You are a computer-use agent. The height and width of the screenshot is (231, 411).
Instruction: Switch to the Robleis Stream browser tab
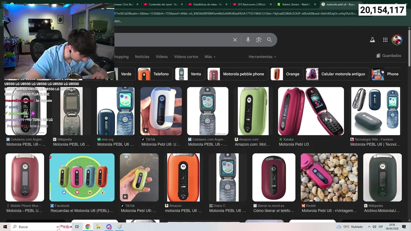point(297,4)
